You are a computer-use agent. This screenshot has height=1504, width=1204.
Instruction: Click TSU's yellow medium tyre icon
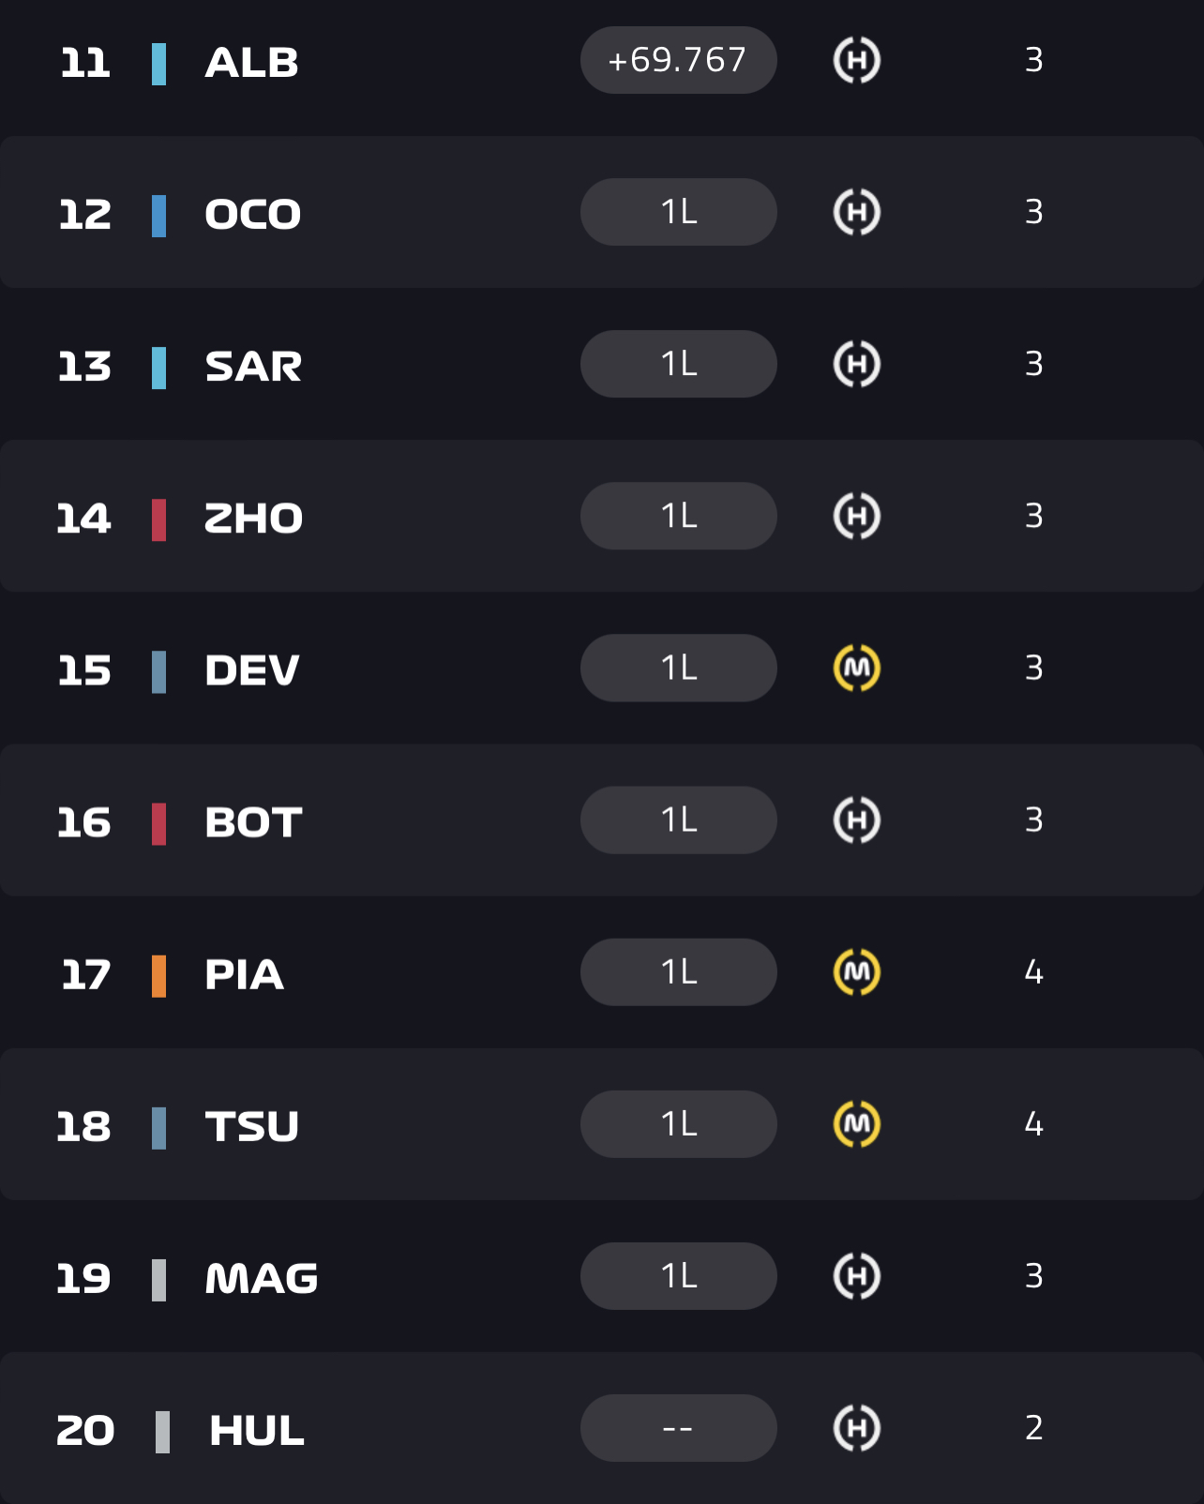(x=856, y=1124)
